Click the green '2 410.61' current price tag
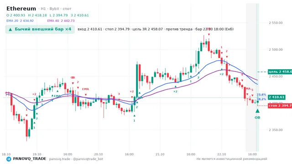The image size is (292, 164). (276, 97)
